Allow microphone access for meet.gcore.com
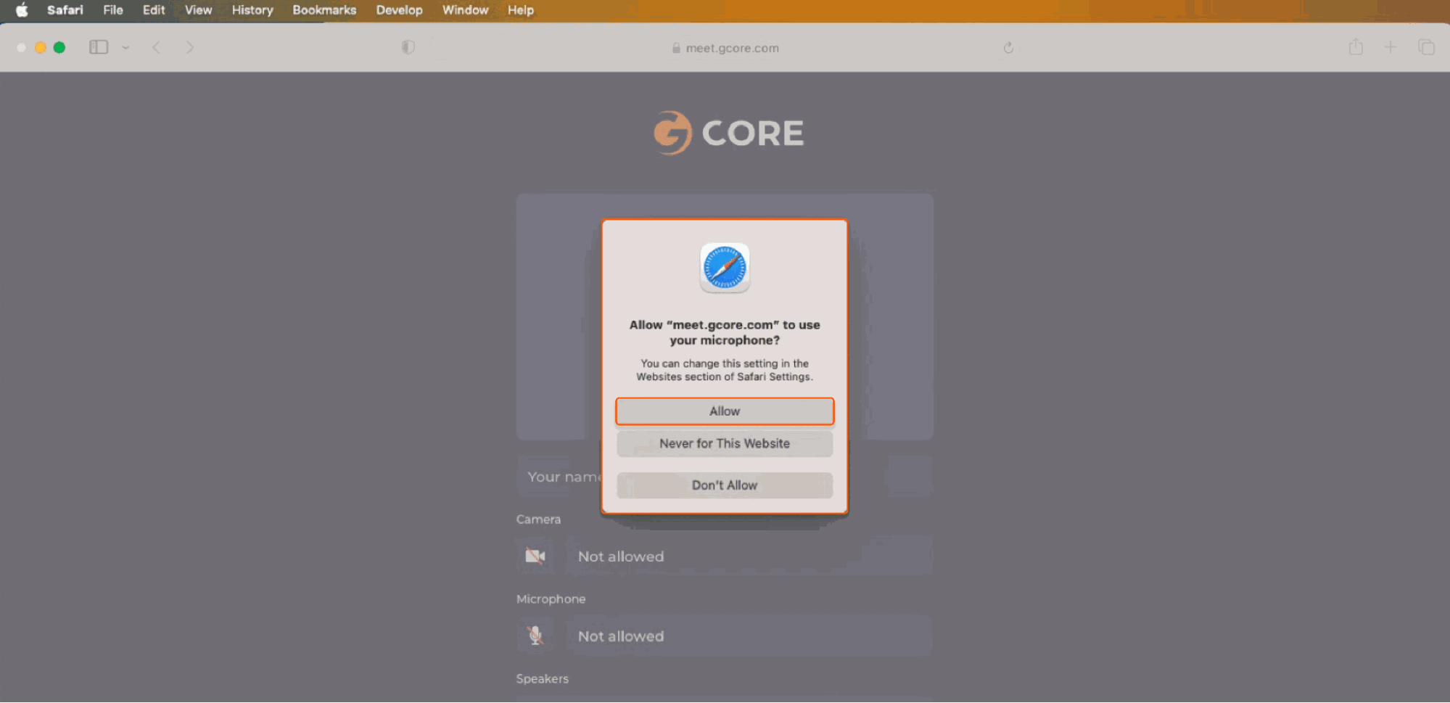 [x=725, y=411]
